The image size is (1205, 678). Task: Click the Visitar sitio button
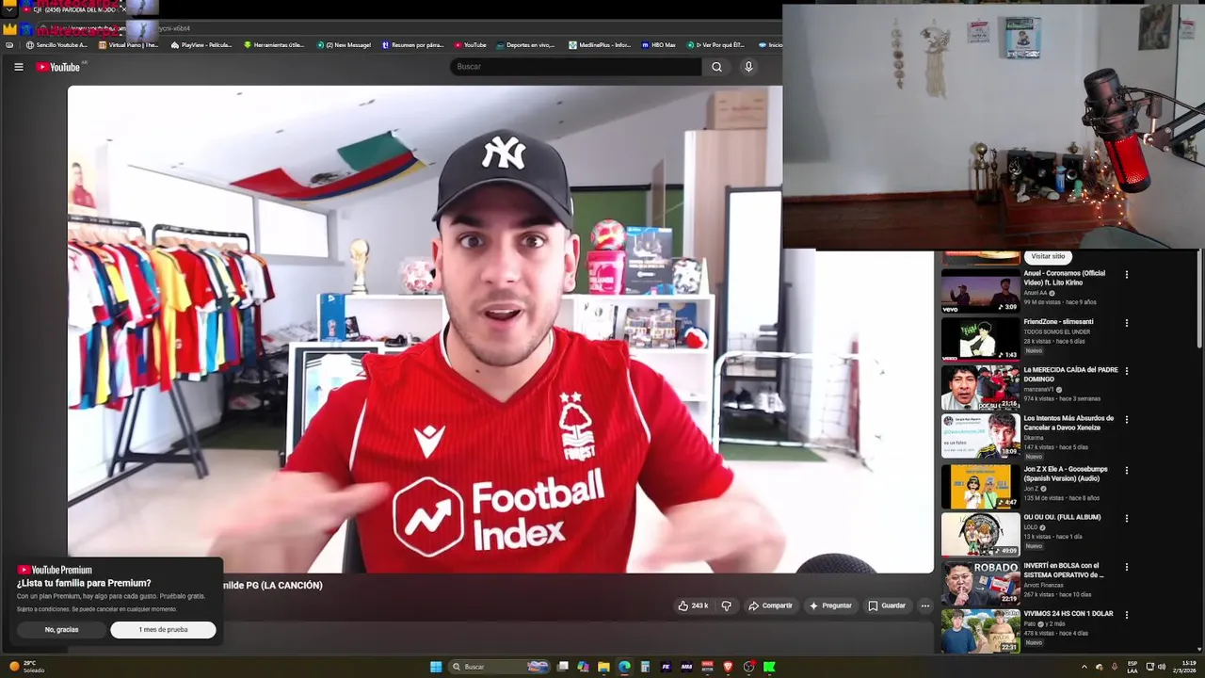(1048, 256)
